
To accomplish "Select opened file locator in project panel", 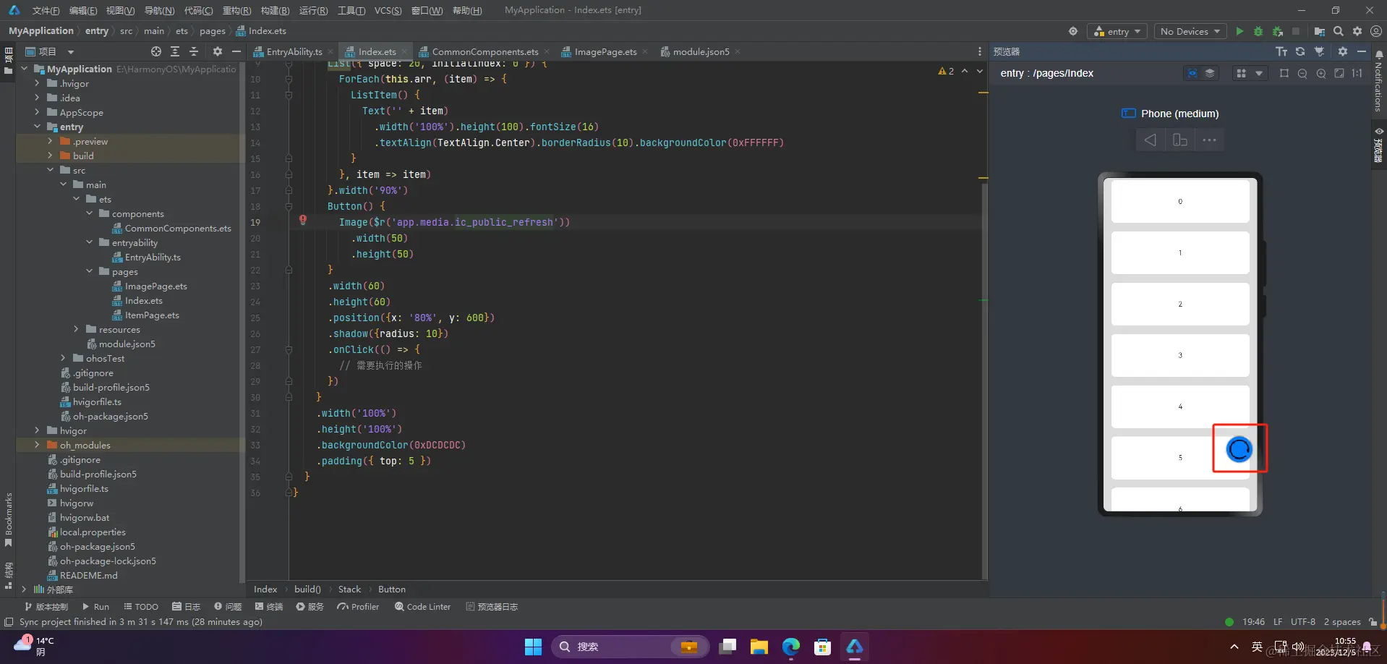I will coord(156,51).
